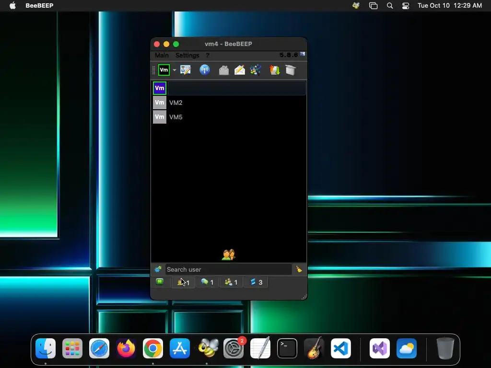Open the Main menu

coord(162,56)
